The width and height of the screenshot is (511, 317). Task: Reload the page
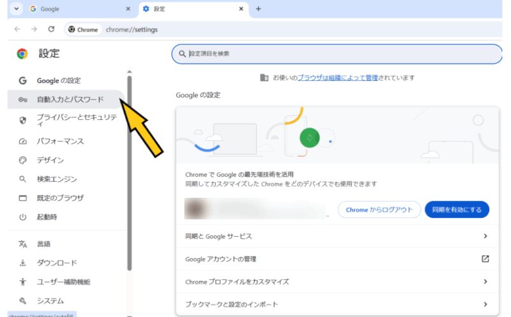click(51, 29)
